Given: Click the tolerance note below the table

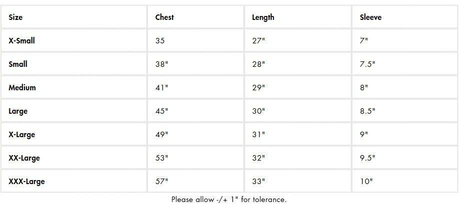Looking at the screenshot, I should 229,200.
